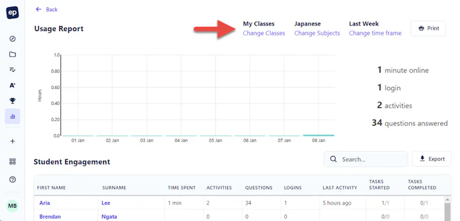Click Change Subjects link
The width and height of the screenshot is (460, 221).
pos(317,33)
